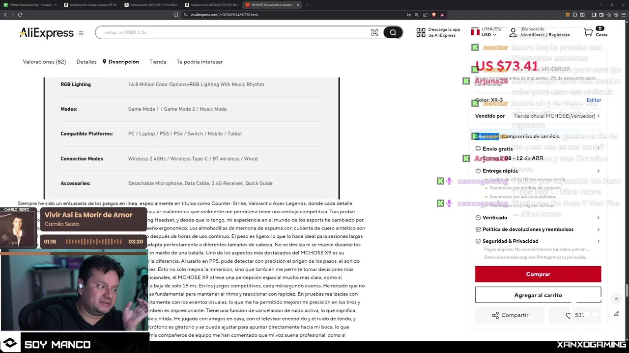Click the Editar color link

[x=594, y=100]
